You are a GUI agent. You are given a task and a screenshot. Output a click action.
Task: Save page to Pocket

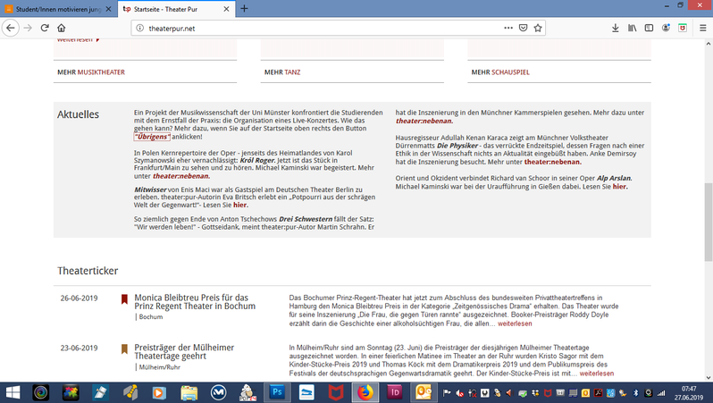coord(523,28)
